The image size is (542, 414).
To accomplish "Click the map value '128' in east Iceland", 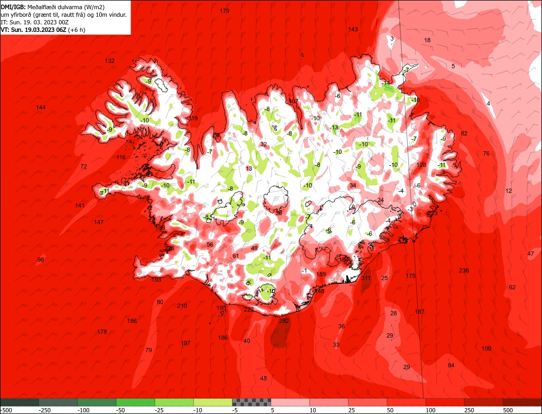I will [421, 165].
